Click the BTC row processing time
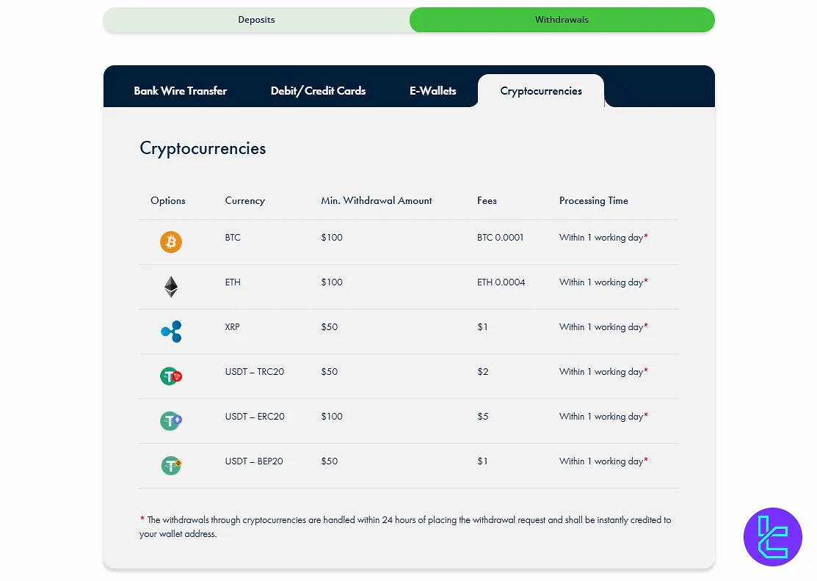This screenshot has height=581, width=817. click(603, 238)
